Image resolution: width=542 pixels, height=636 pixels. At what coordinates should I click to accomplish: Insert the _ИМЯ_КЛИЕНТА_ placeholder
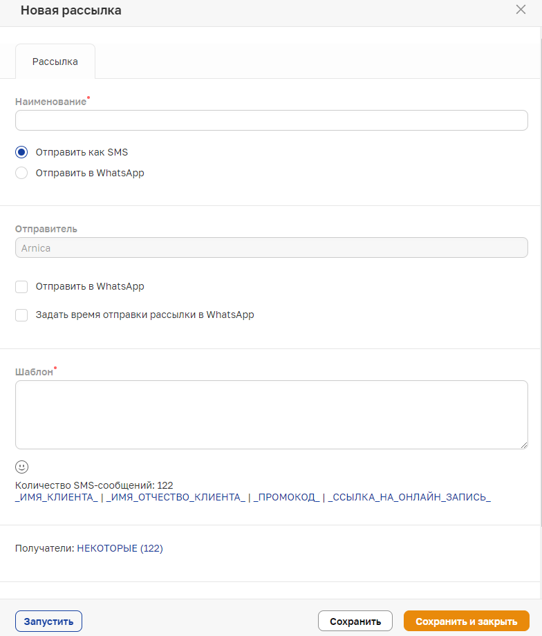57,497
